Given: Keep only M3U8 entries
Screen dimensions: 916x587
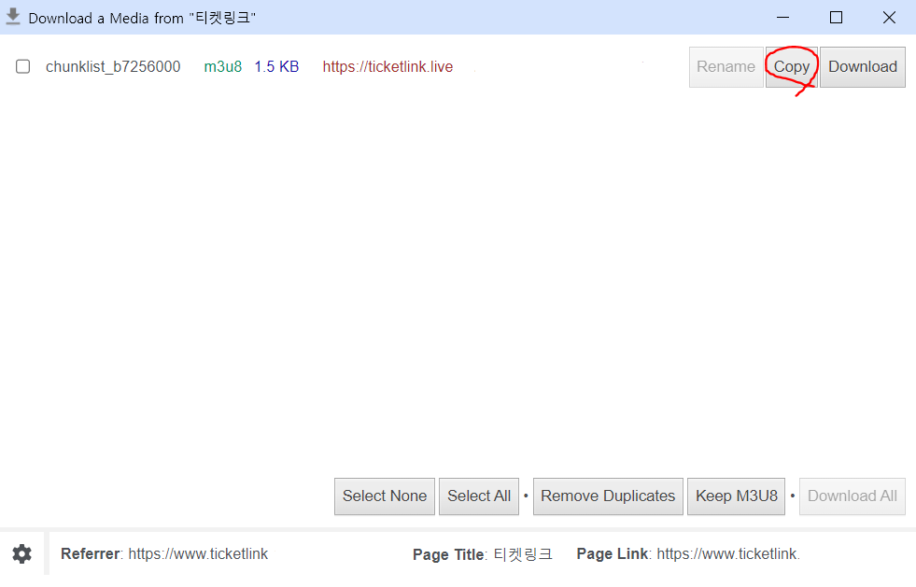Looking at the screenshot, I should (x=737, y=496).
